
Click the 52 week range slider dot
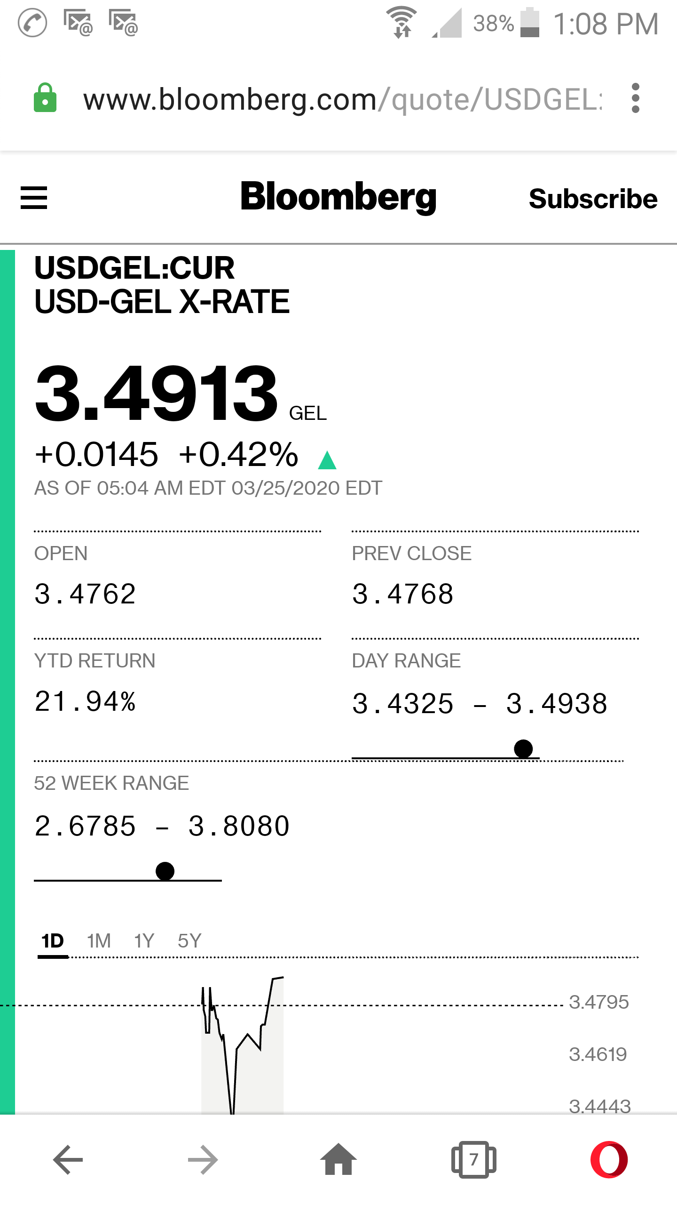tap(165, 871)
